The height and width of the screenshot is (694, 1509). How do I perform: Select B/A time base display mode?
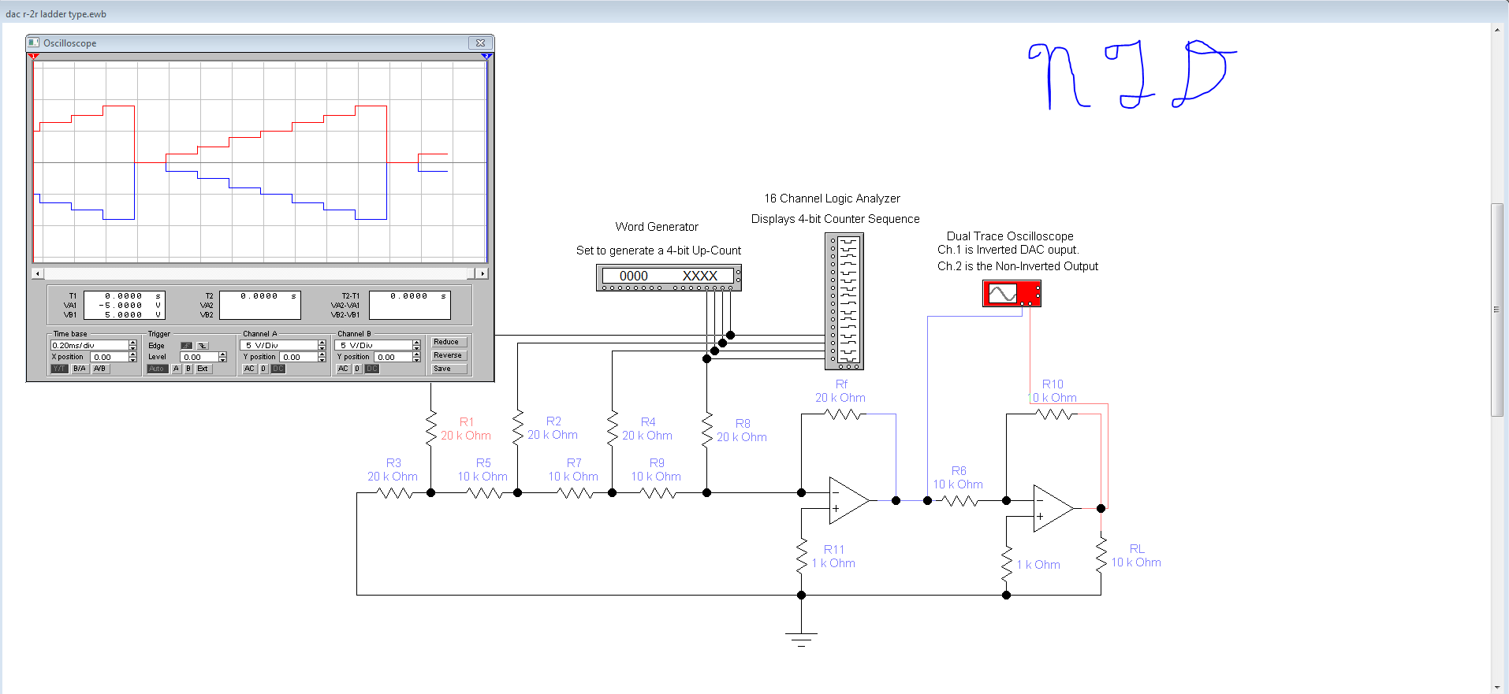[x=80, y=369]
